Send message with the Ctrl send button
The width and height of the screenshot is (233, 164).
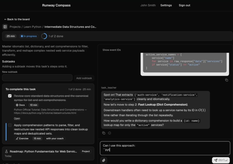[x=221, y=160]
